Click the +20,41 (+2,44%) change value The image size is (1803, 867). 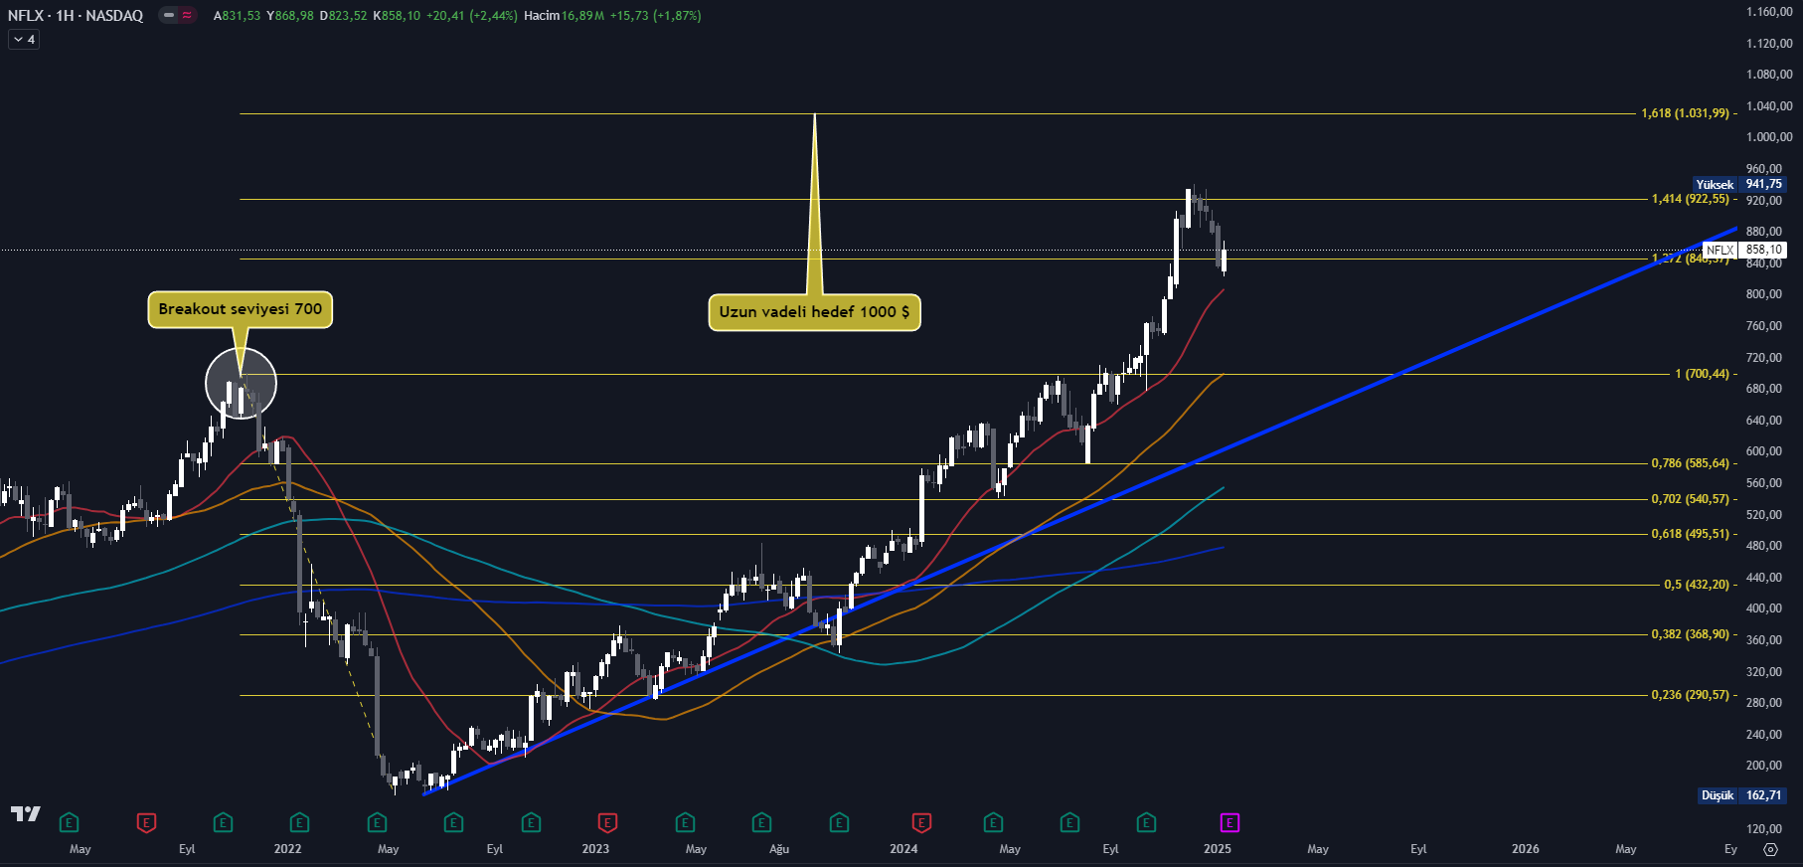click(x=472, y=16)
